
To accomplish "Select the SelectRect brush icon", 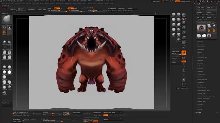I will click(x=9, y=47).
